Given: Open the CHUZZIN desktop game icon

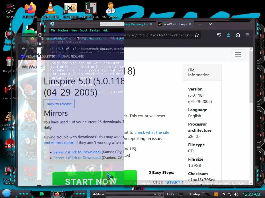Looking at the screenshot, I should coord(10,148).
